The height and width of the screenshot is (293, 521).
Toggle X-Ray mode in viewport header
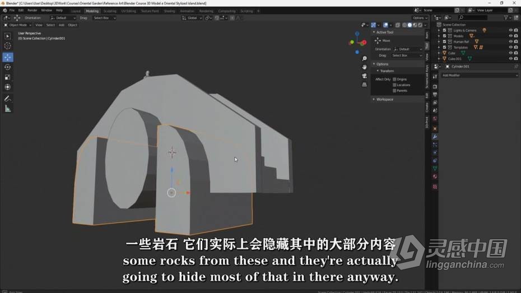[x=397, y=25]
